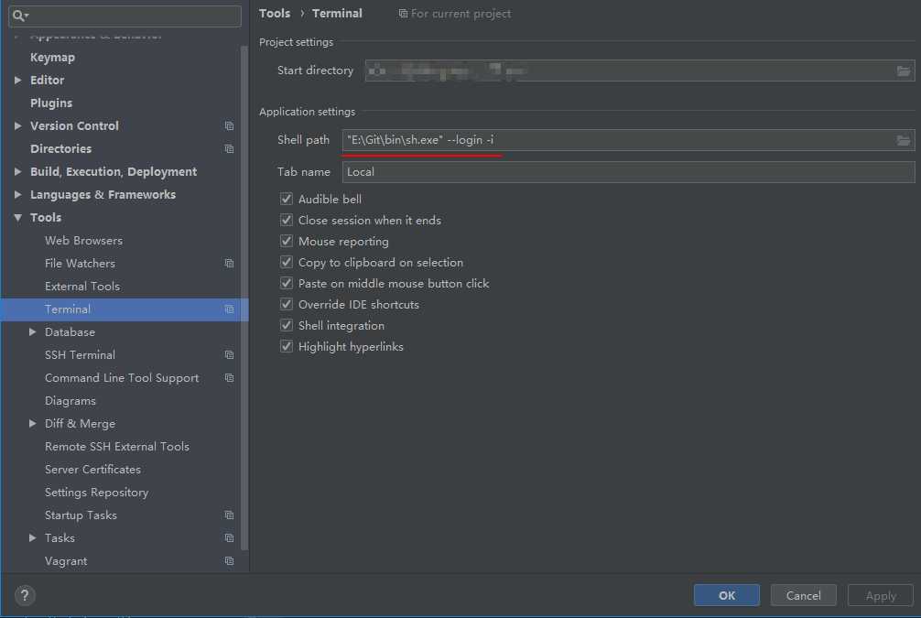Open Remote SSH External Tools settings
Image resolution: width=921 pixels, height=618 pixels.
117,447
